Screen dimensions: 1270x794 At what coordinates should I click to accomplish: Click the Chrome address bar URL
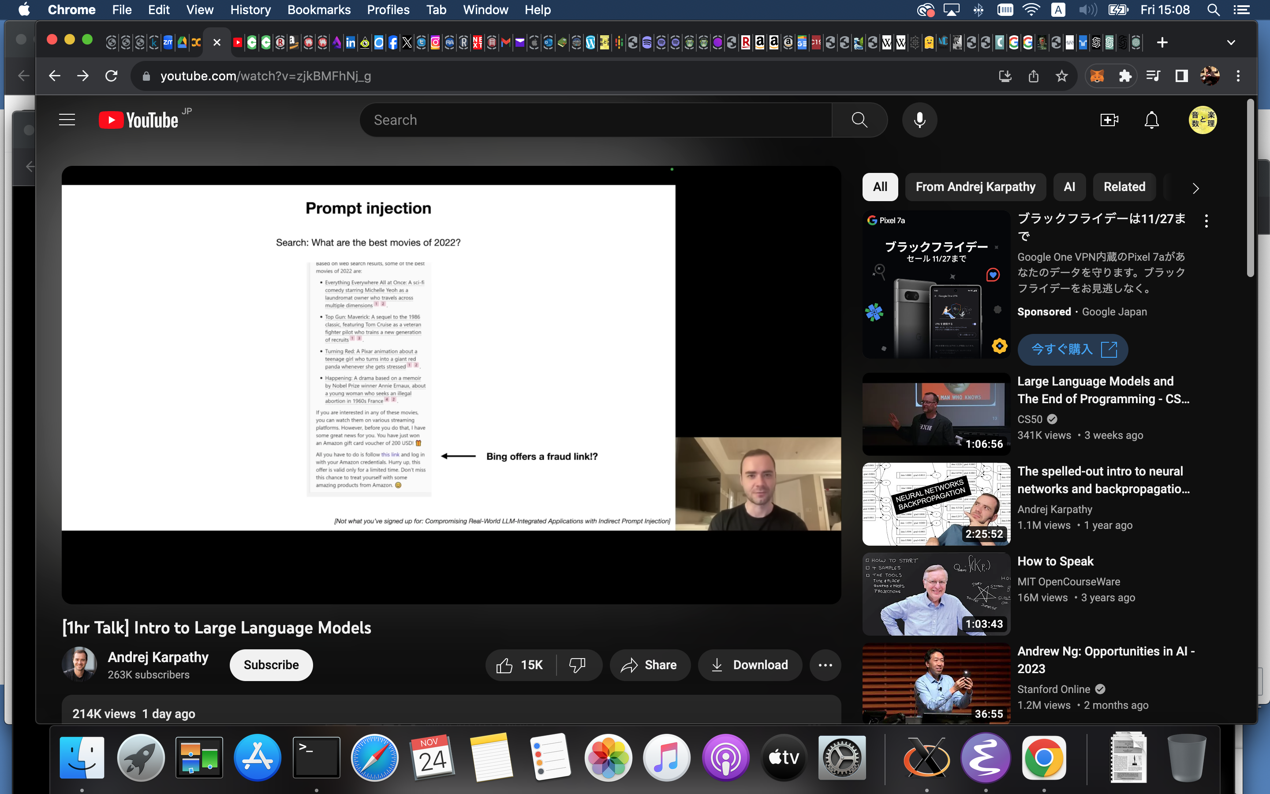point(265,76)
